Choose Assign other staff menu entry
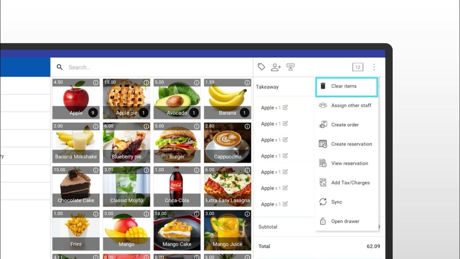The width and height of the screenshot is (460, 259). 346,105
